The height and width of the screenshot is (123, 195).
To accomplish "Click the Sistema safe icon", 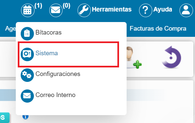I will [27, 54].
